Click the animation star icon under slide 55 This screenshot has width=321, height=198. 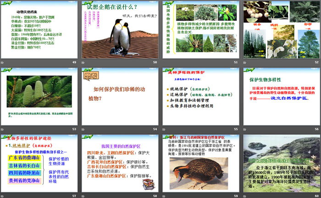pos(165,130)
